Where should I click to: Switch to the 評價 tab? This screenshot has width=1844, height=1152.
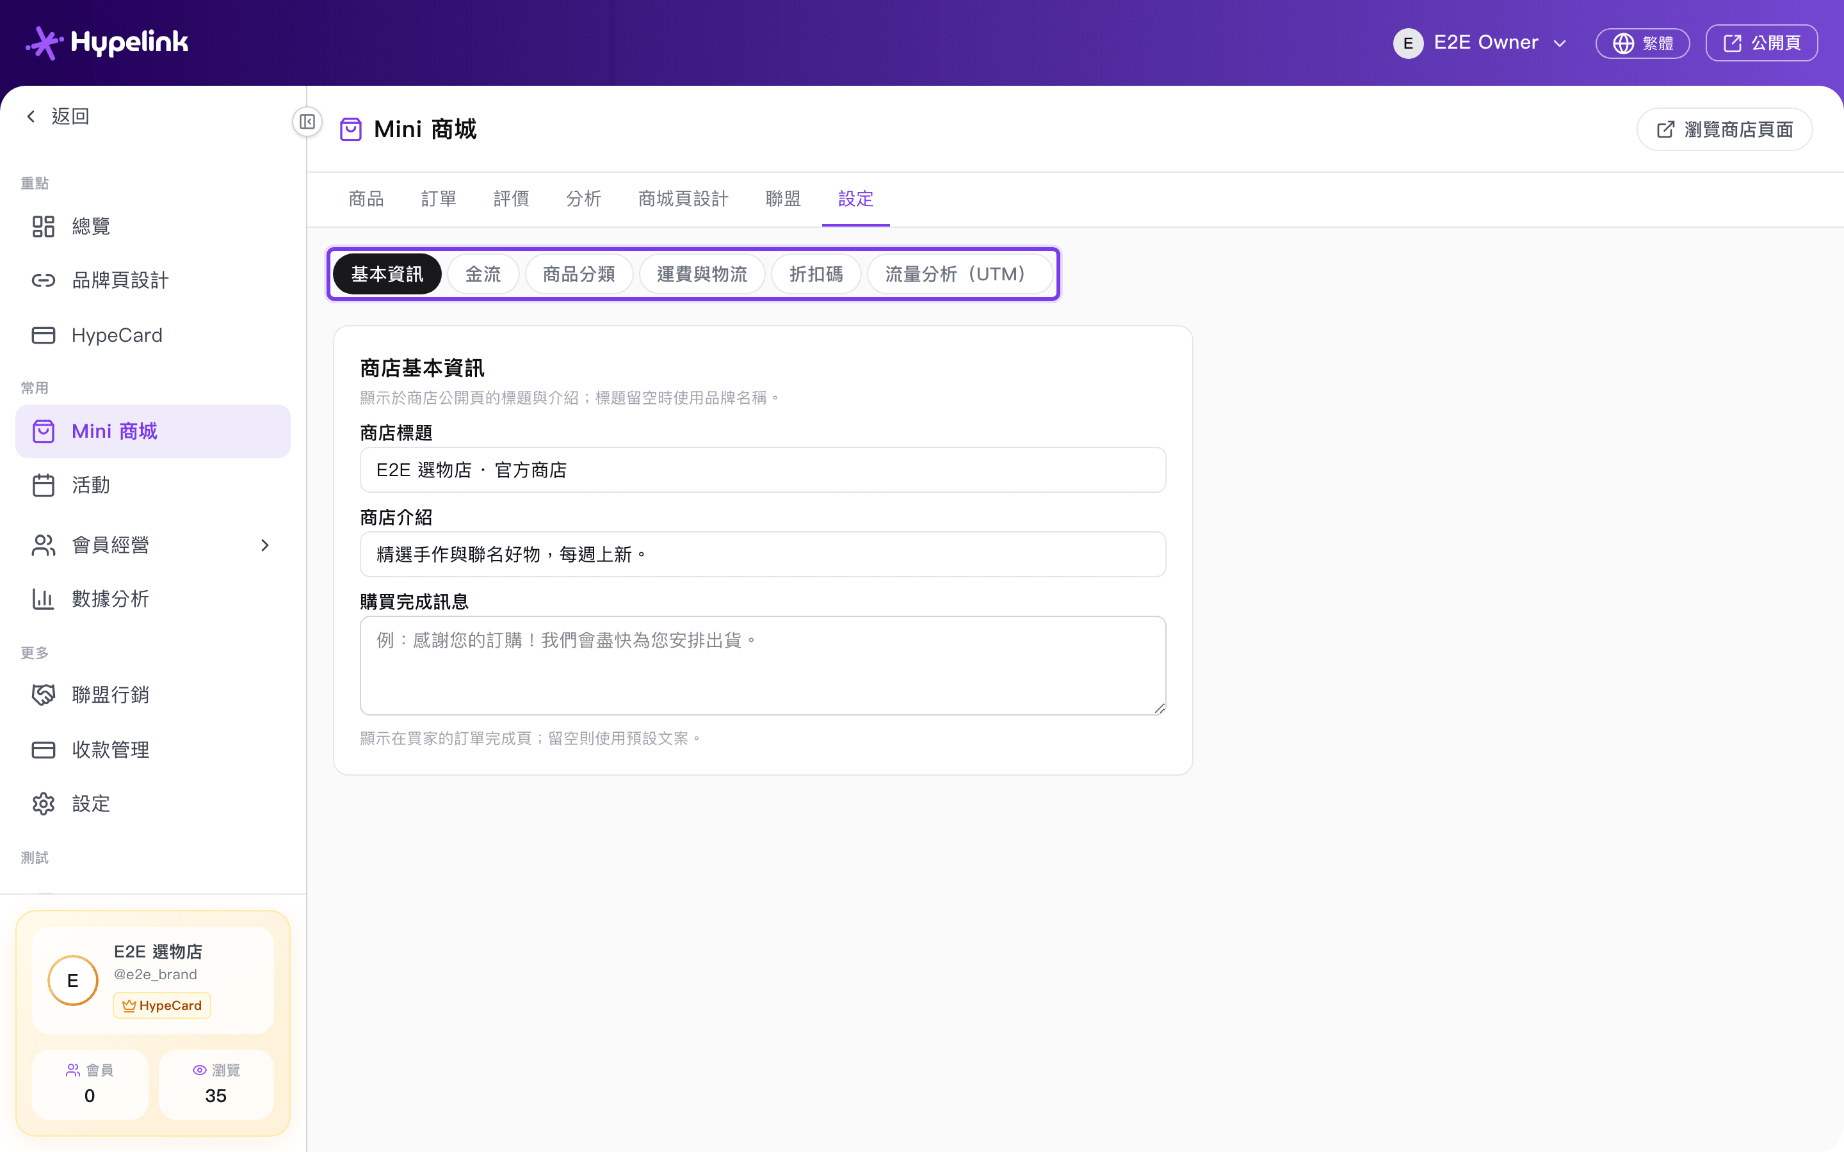pyautogui.click(x=510, y=199)
